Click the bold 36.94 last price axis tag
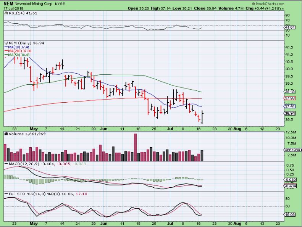302x227 pixels. tap(290, 113)
